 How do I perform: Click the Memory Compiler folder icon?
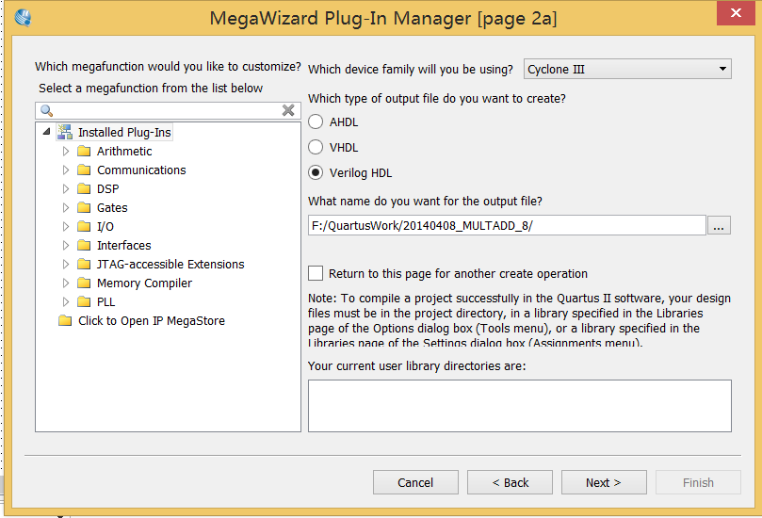[84, 283]
